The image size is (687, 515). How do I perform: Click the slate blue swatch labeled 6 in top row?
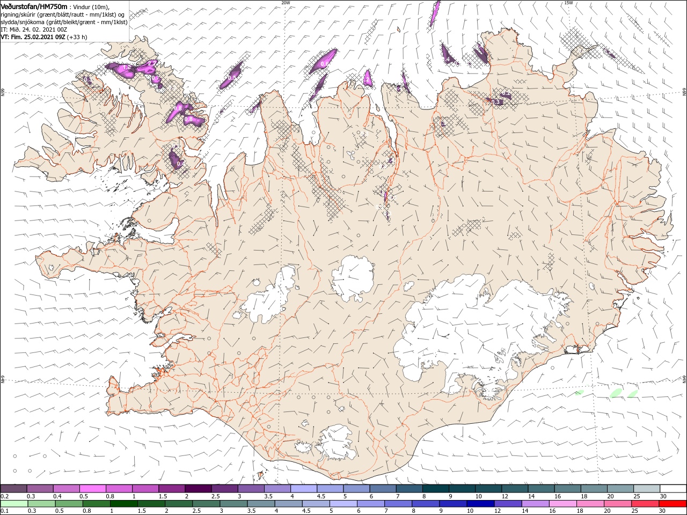click(383, 488)
